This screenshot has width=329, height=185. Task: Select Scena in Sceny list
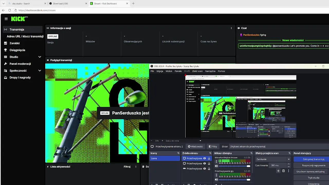point(165,158)
